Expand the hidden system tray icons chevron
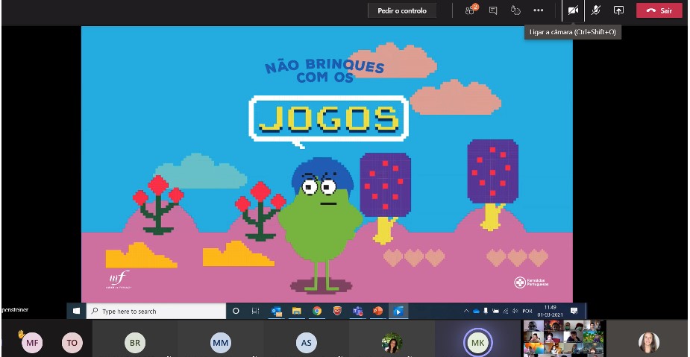Screen dimensions: 690x357 tap(467, 311)
